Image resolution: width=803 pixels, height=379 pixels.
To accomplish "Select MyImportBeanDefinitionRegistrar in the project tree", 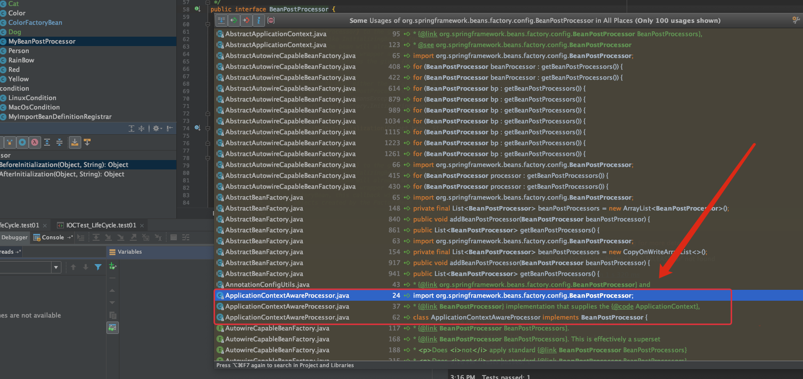I will [x=60, y=116].
